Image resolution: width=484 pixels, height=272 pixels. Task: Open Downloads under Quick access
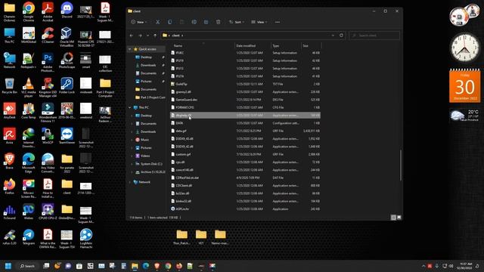coord(148,66)
